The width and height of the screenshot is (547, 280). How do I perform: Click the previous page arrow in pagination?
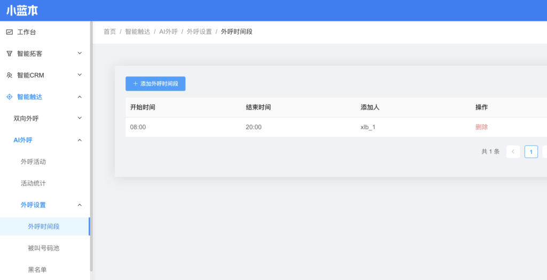click(513, 152)
